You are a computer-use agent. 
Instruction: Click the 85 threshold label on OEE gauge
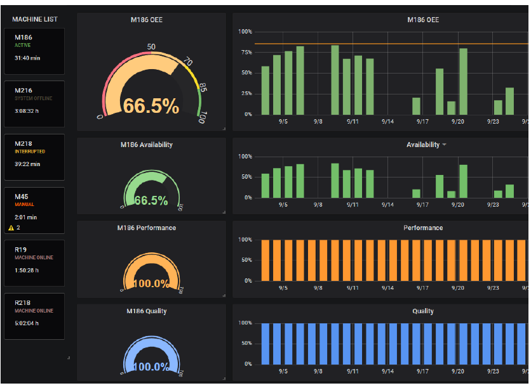pyautogui.click(x=203, y=87)
